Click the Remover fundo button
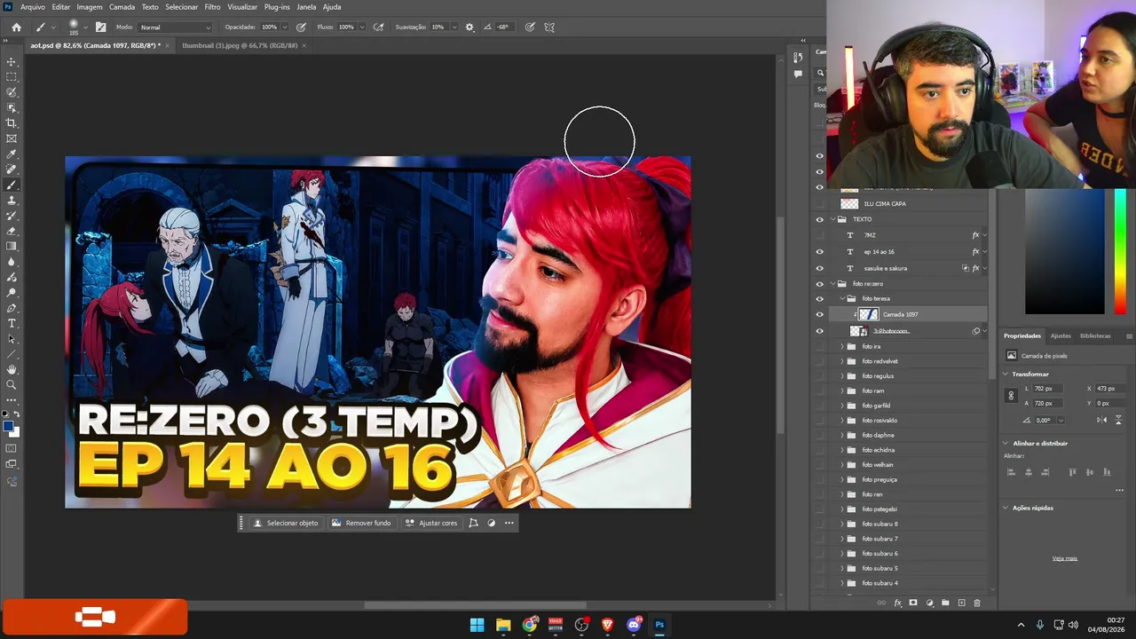This screenshot has width=1136, height=639. [x=361, y=523]
